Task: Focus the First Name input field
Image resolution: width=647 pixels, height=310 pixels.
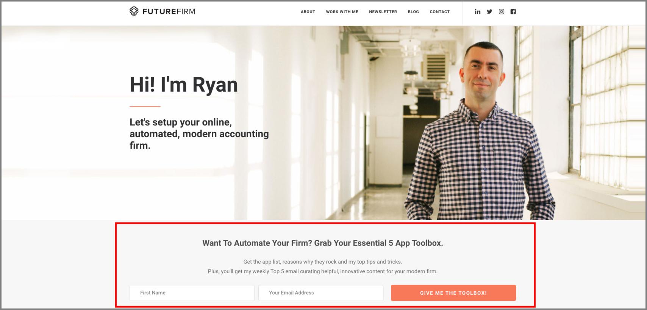Action: [x=192, y=293]
